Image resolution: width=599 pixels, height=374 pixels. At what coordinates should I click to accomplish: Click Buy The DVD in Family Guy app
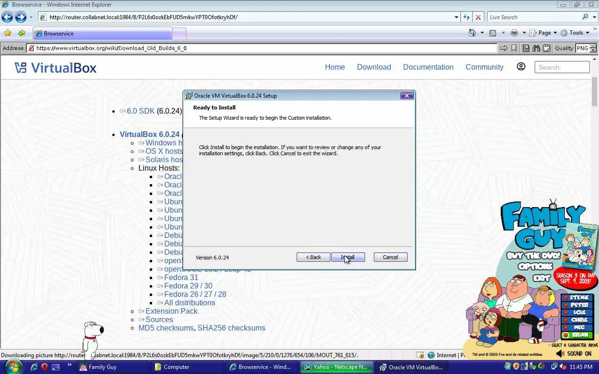(534, 256)
